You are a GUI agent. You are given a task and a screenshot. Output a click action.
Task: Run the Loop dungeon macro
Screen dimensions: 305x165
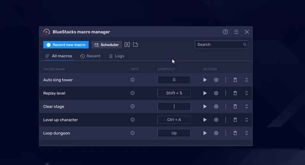click(x=205, y=133)
